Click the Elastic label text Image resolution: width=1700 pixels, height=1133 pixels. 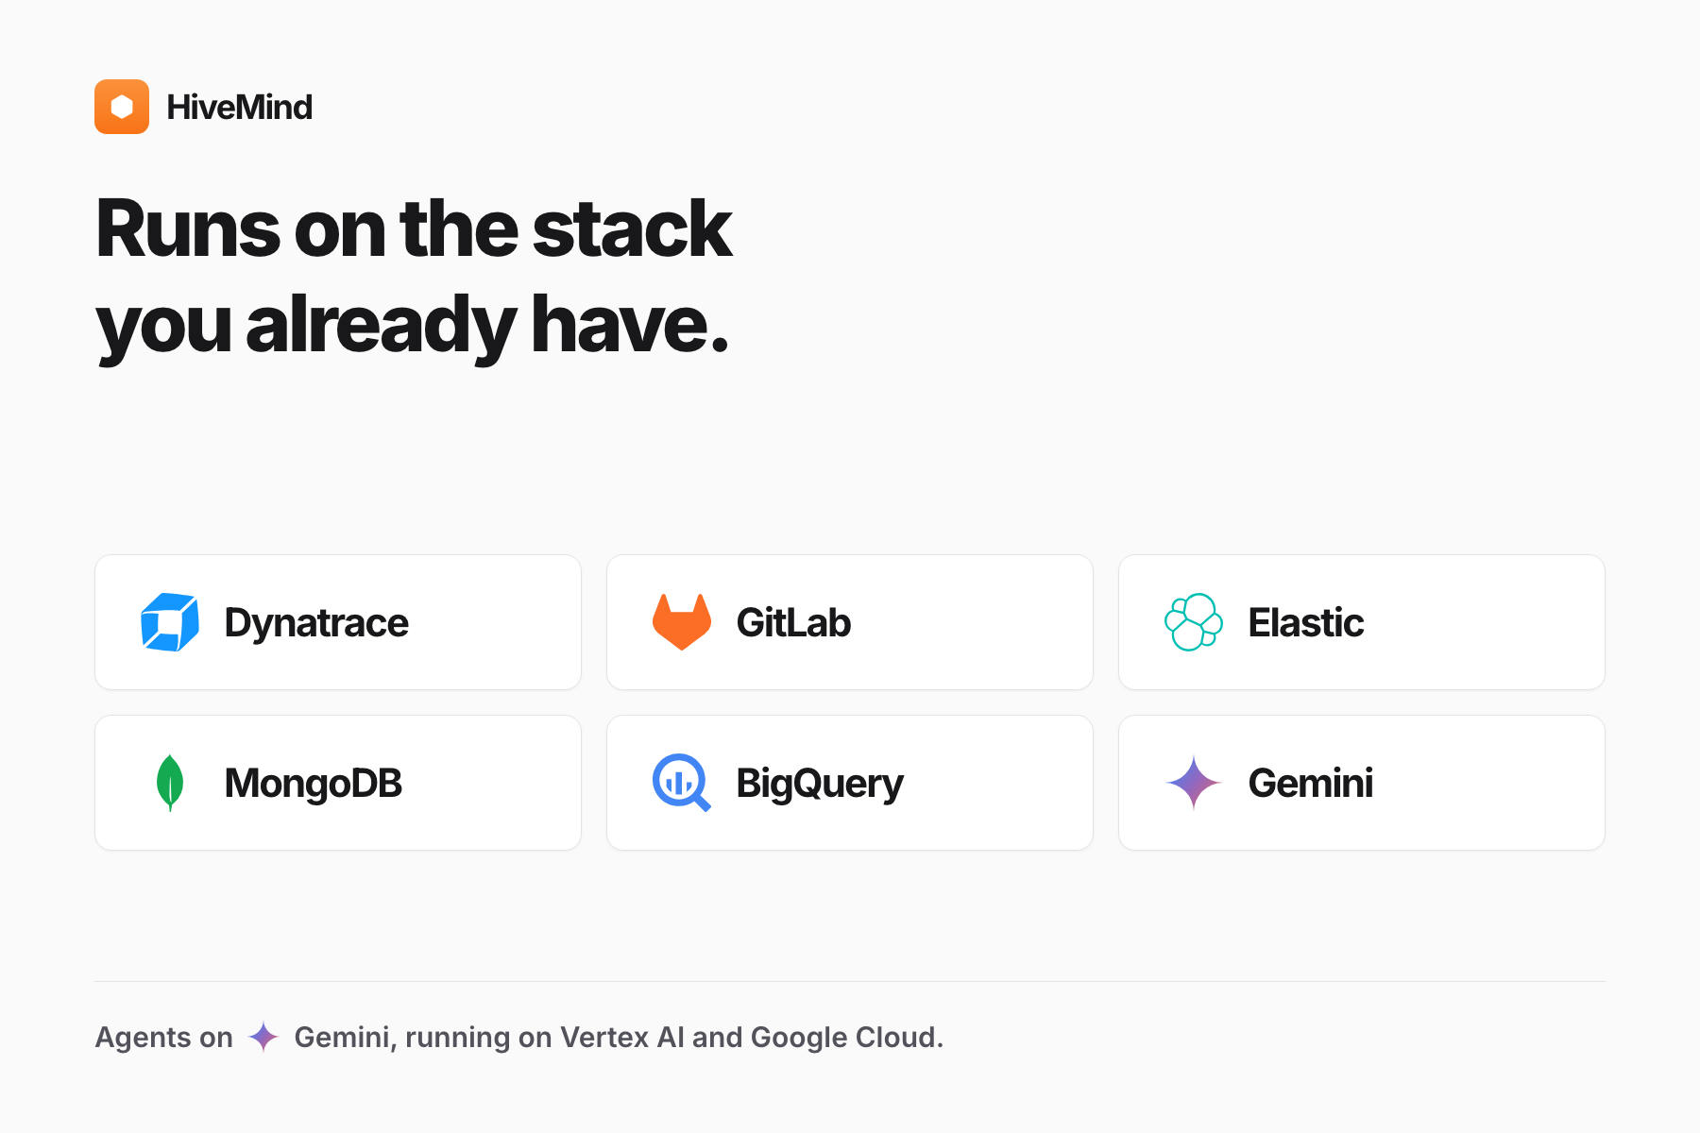point(1306,623)
